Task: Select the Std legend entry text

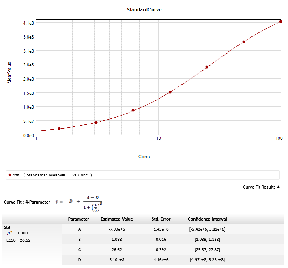Action: coord(16,175)
